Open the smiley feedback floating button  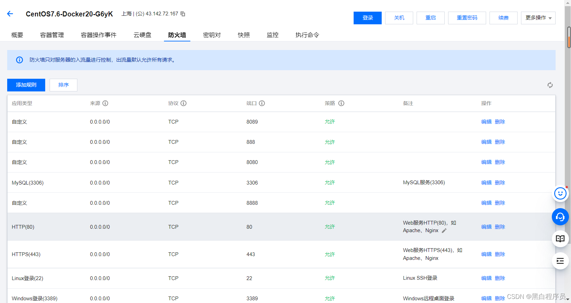[x=560, y=194]
